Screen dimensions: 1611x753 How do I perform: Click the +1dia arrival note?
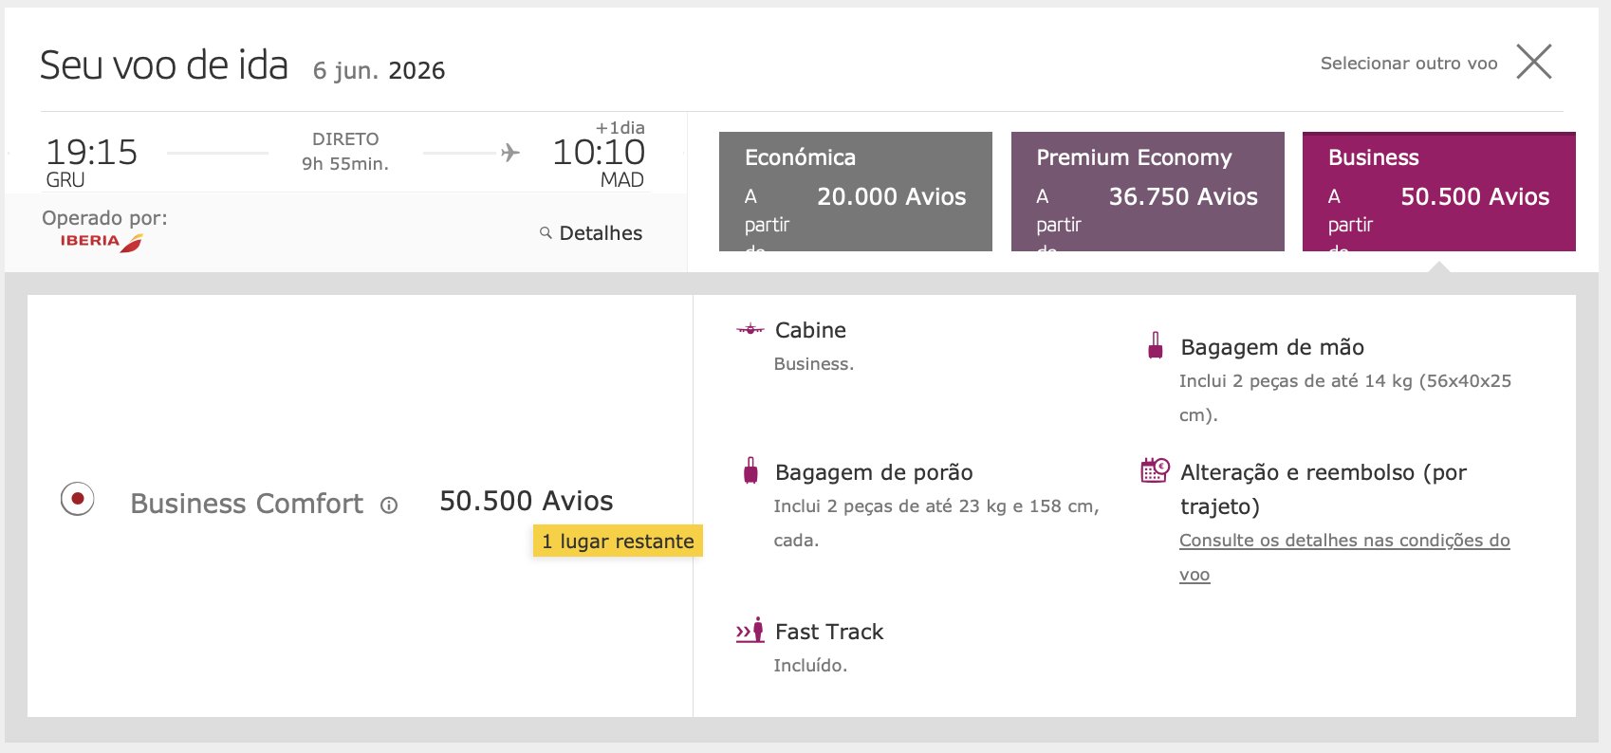click(620, 128)
